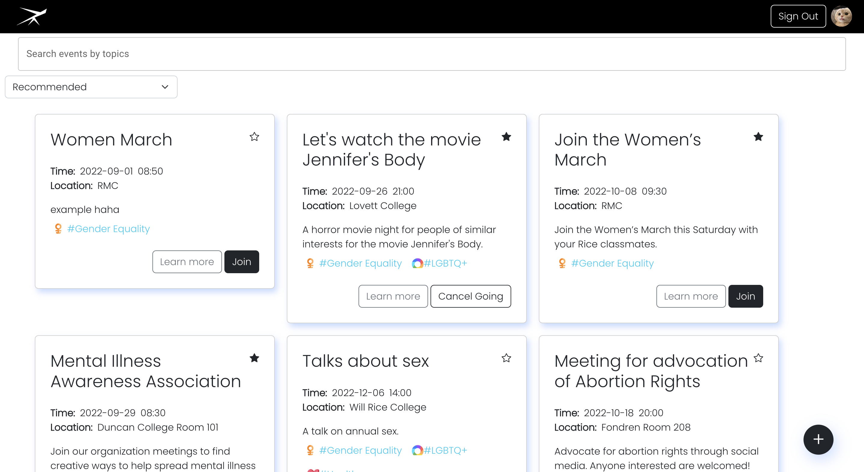
Task: Join the Join the Women's March event
Action: click(x=745, y=296)
